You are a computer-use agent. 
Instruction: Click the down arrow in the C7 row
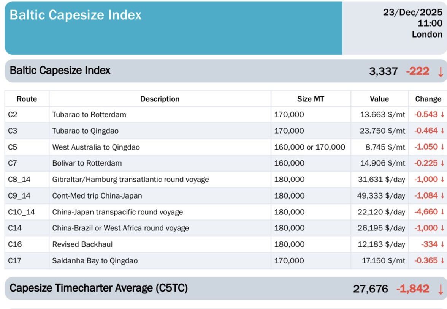[x=442, y=163]
